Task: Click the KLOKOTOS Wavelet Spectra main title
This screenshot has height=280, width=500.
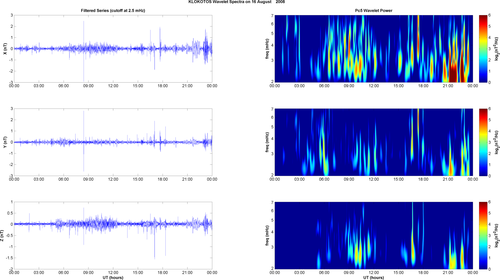Action: pos(237,2)
